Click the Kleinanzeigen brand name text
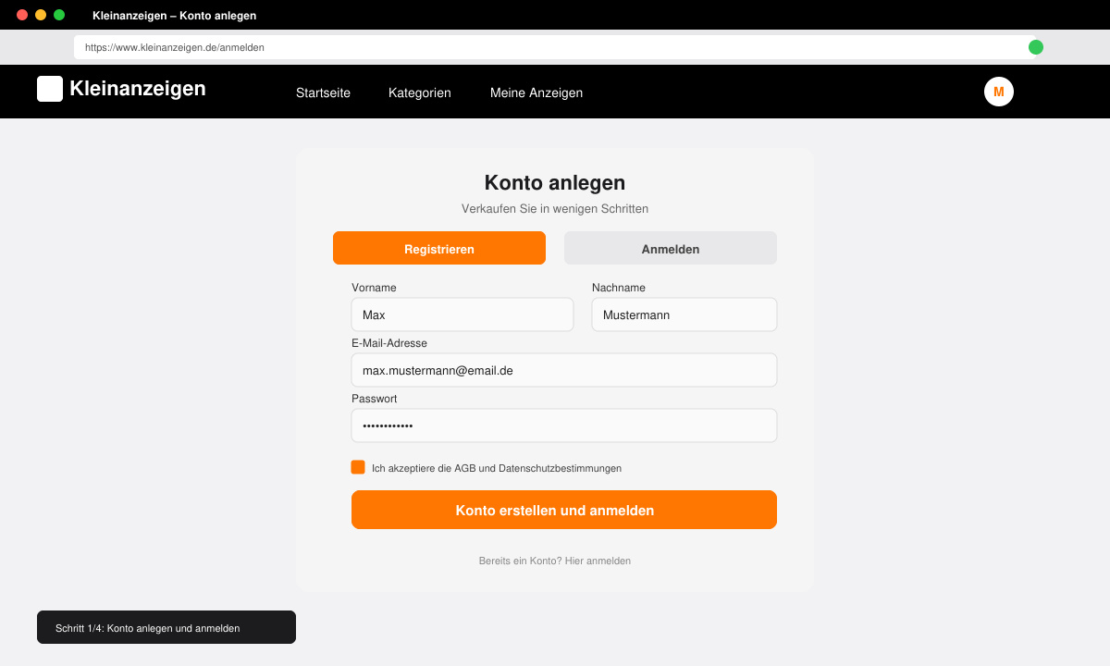Viewport: 1110px width, 666px height. (x=138, y=89)
